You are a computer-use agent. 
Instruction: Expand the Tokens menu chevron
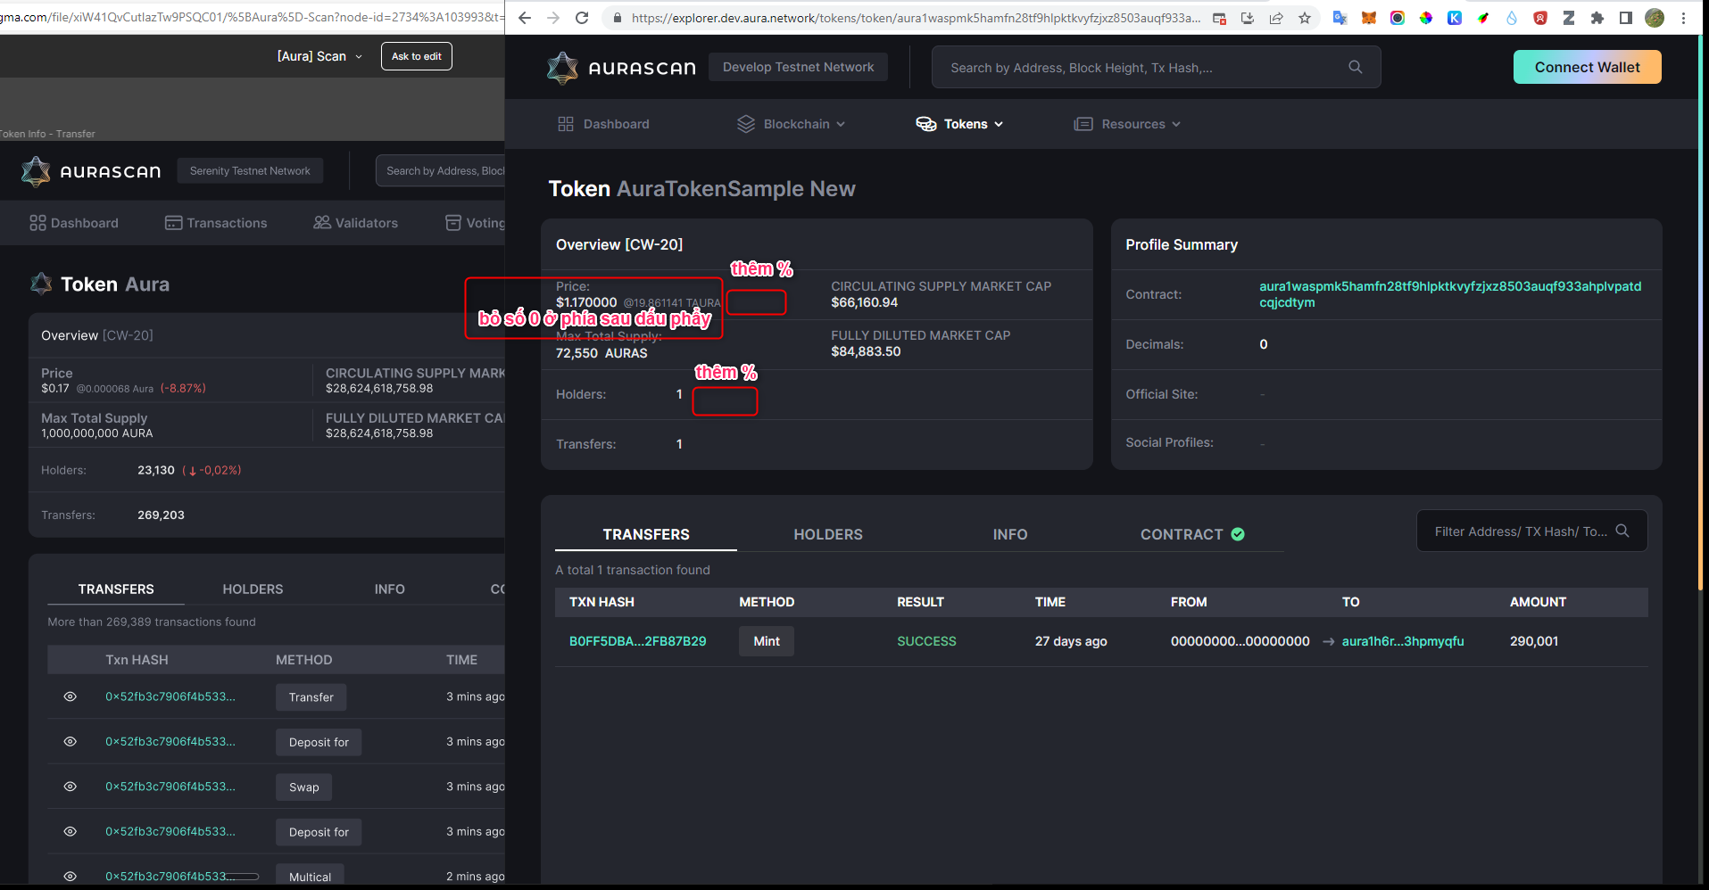click(x=999, y=125)
